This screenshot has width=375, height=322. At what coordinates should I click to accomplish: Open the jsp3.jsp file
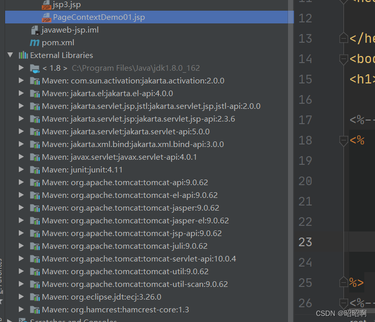[x=67, y=5]
